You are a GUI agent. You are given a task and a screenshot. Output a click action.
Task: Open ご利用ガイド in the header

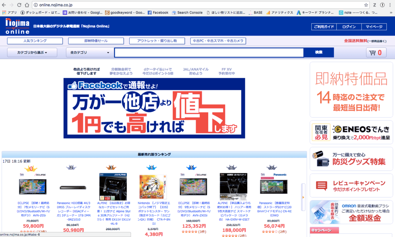[x=324, y=27]
